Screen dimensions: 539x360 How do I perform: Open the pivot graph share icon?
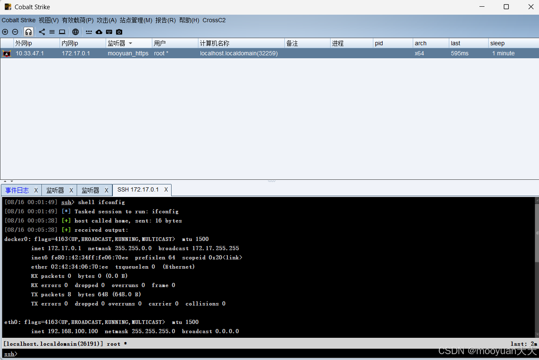[42, 32]
